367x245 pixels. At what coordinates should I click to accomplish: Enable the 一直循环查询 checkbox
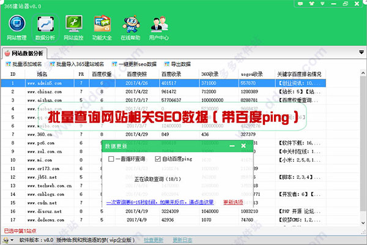111,159
